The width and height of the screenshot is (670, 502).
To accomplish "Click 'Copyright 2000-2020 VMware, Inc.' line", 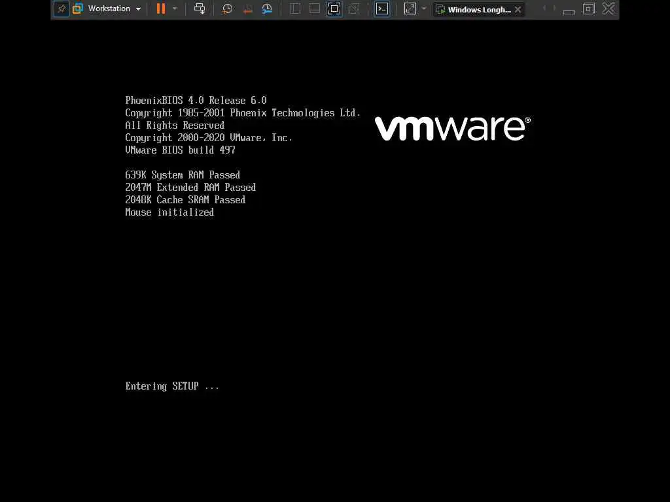I will (209, 137).
